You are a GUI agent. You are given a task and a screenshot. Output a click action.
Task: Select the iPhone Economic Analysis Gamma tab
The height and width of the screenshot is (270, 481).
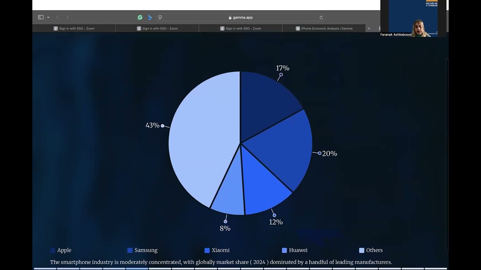click(x=324, y=28)
